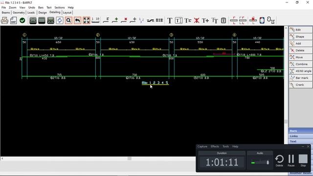Click the link shape icon at toolbar end
The width and height of the screenshot is (313, 176).
(x=271, y=21)
